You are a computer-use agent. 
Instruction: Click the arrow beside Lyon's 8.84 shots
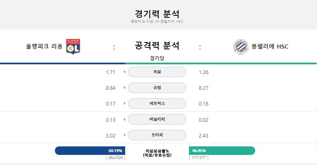tap(124, 87)
